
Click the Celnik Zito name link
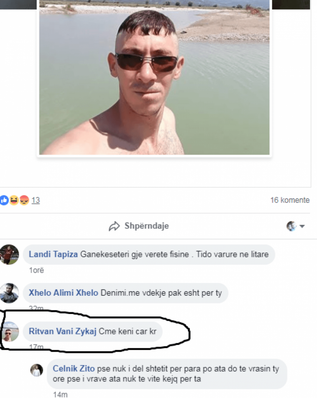[74, 368]
